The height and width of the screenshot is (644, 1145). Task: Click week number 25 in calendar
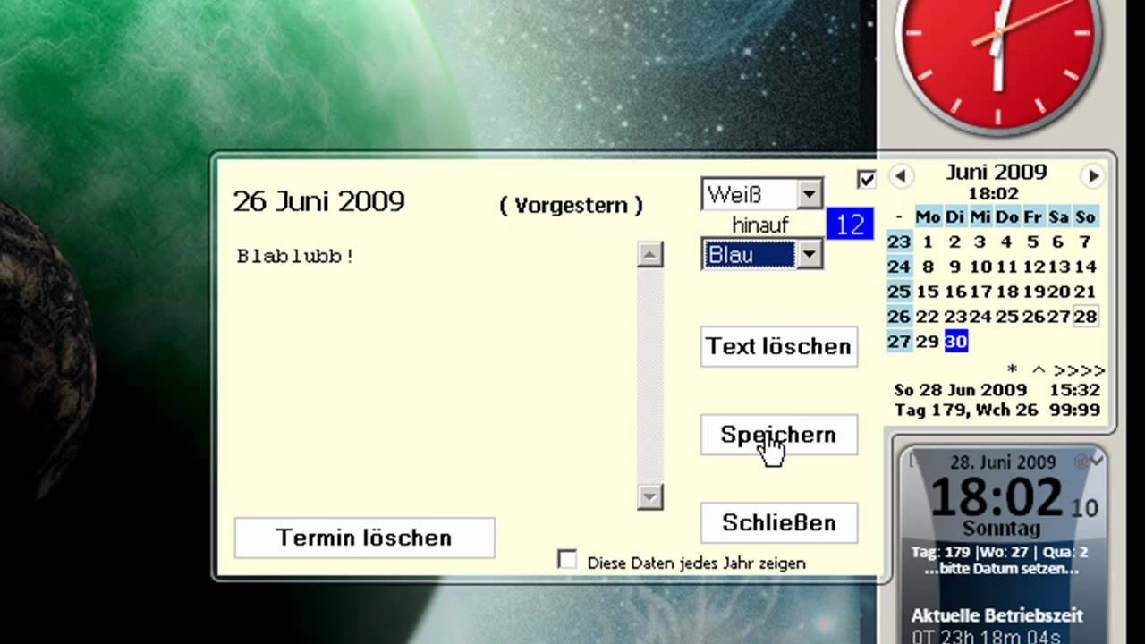899,292
